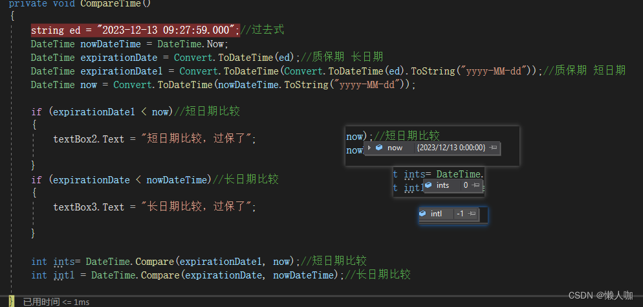Screen dimensions: 643x307
Task: Select the value -1 in the int1 data tip
Action: [460, 214]
